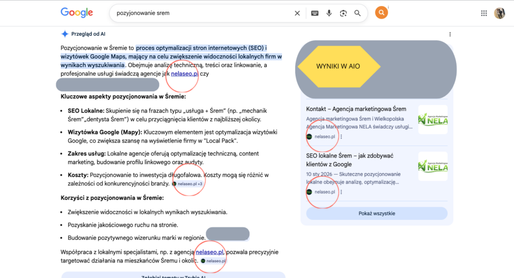Image resolution: width=514 pixels, height=278 pixels.
Task: Open the Google account avatar
Action: click(x=499, y=13)
